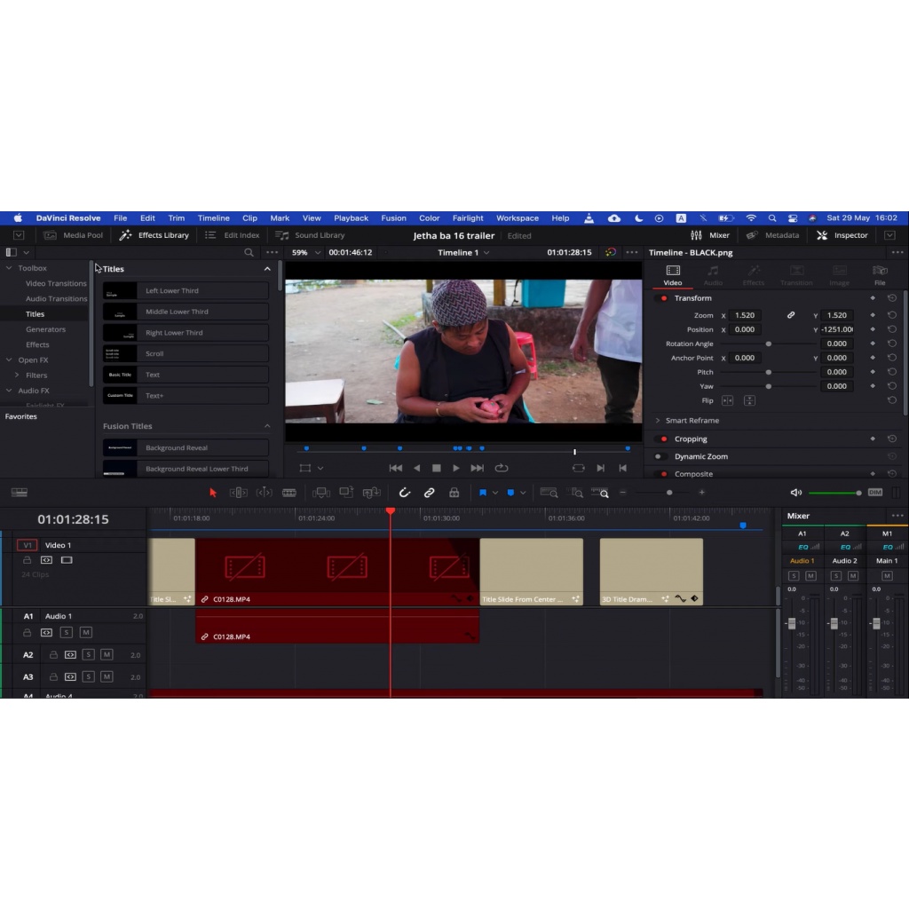
Task: Switch to the Inspector File tab
Action: click(880, 273)
